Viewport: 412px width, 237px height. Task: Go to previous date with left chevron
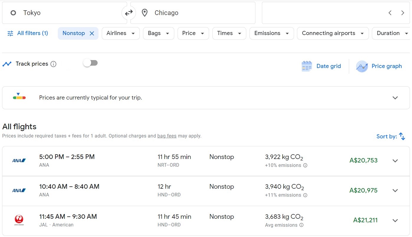point(390,13)
